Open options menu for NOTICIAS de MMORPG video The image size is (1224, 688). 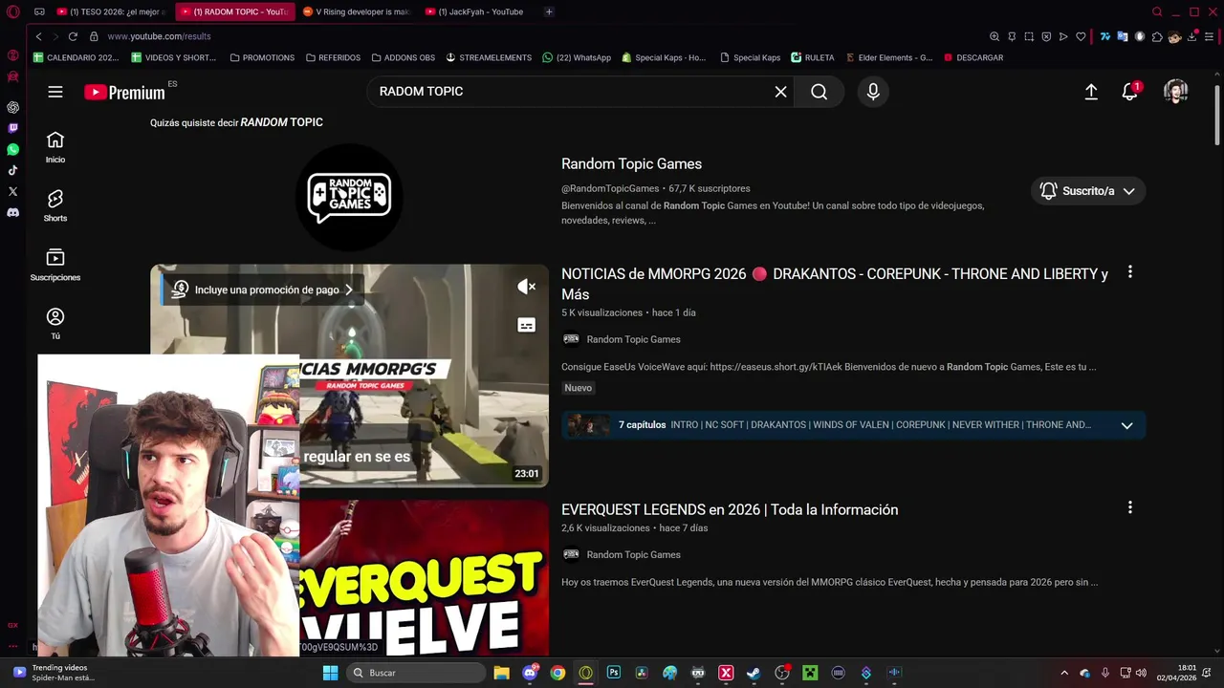point(1129,272)
